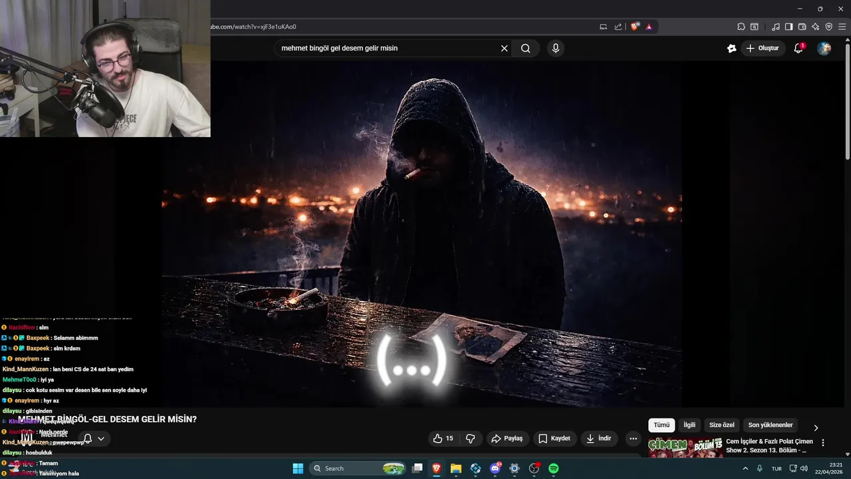
Task: Click the YouTube search magnifier button
Action: click(526, 48)
